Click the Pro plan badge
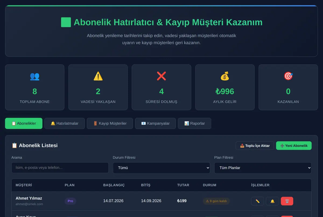This screenshot has height=217, width=323. [x=71, y=201]
